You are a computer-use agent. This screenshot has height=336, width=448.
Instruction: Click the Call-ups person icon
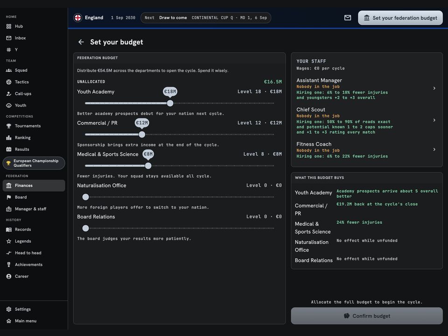tap(9, 94)
